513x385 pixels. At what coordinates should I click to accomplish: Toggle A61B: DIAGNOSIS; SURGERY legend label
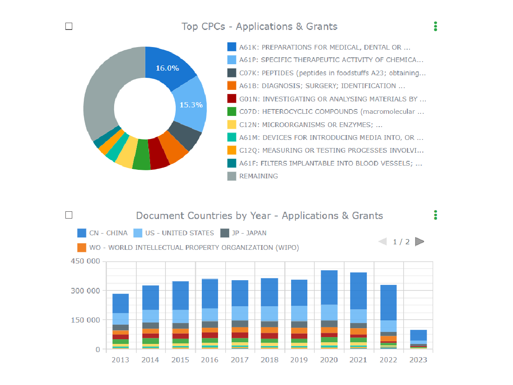click(322, 86)
